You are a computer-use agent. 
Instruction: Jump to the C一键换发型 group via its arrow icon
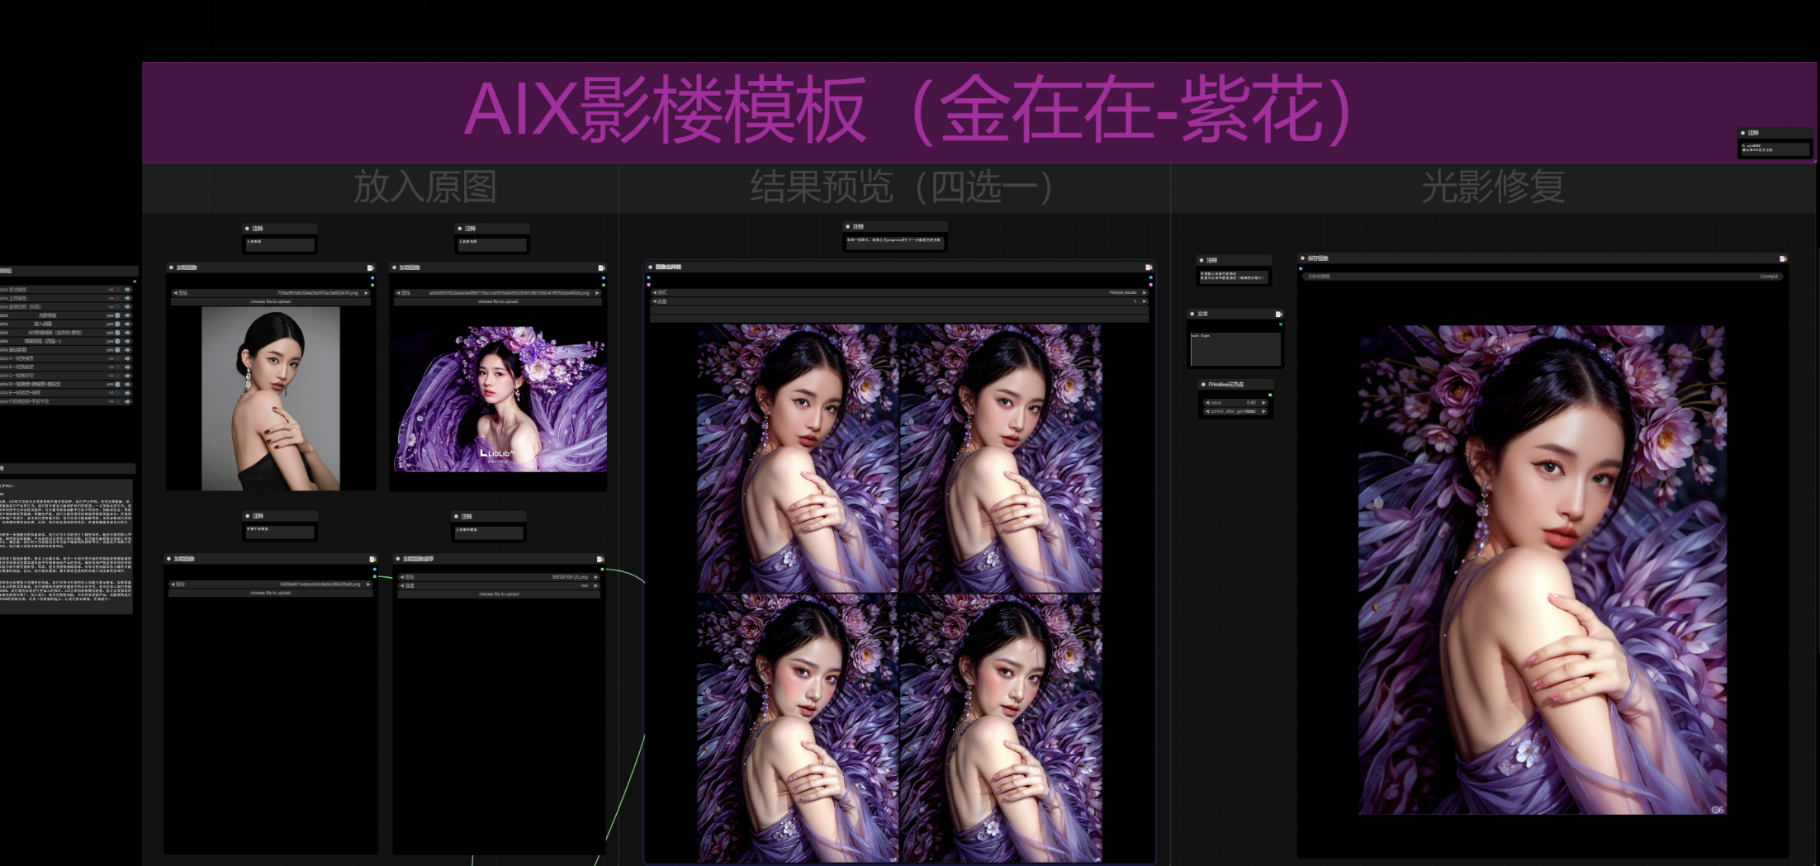click(x=127, y=376)
